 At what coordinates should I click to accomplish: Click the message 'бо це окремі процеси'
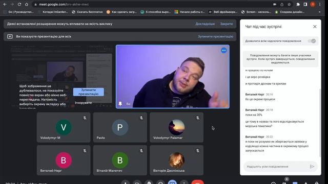260,99
